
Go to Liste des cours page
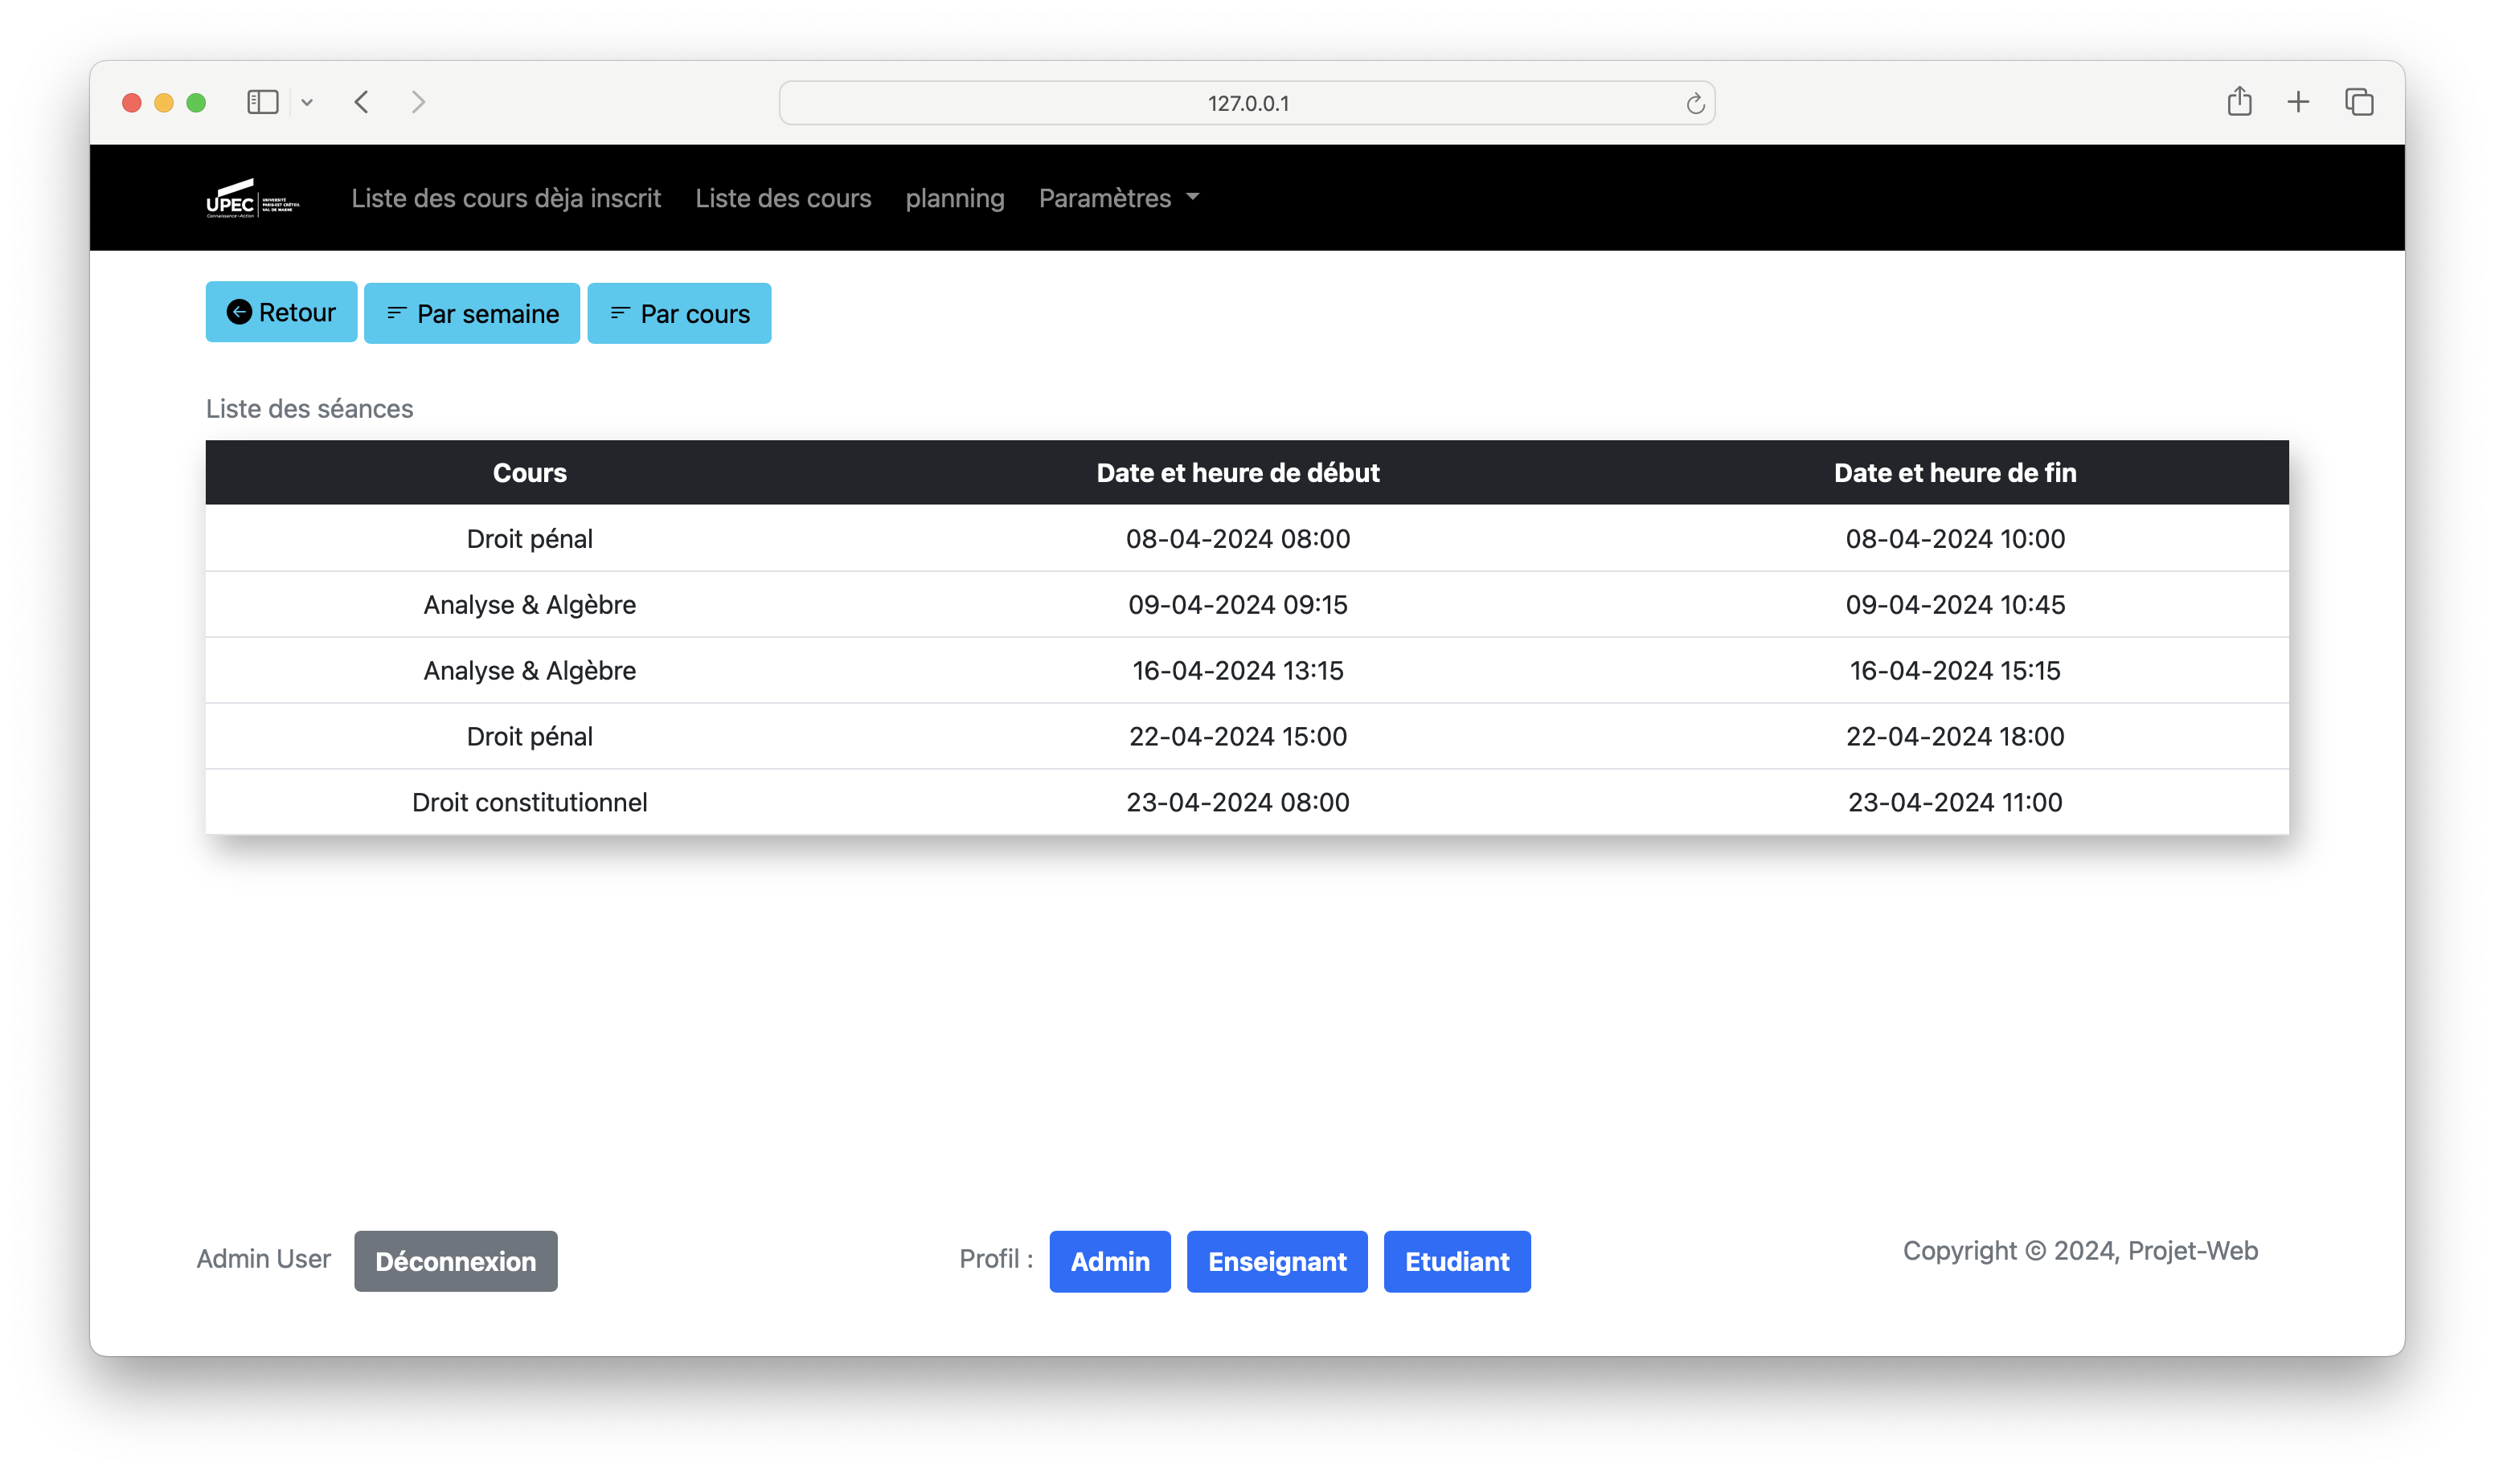(x=783, y=198)
